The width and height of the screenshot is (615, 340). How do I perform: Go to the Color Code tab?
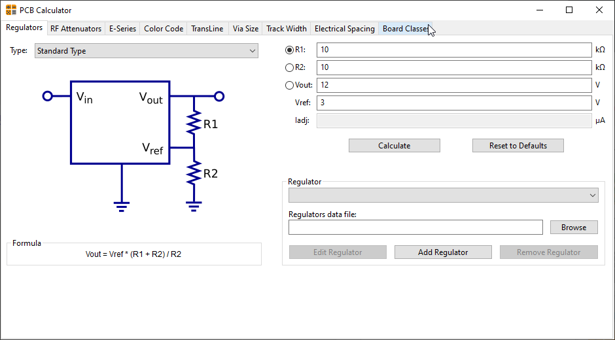(x=164, y=29)
